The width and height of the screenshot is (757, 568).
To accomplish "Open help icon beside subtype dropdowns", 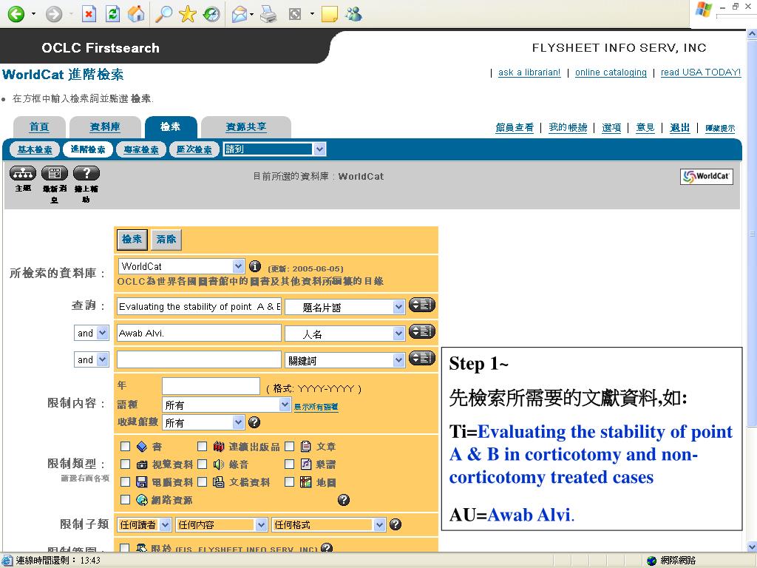I will click(x=396, y=524).
